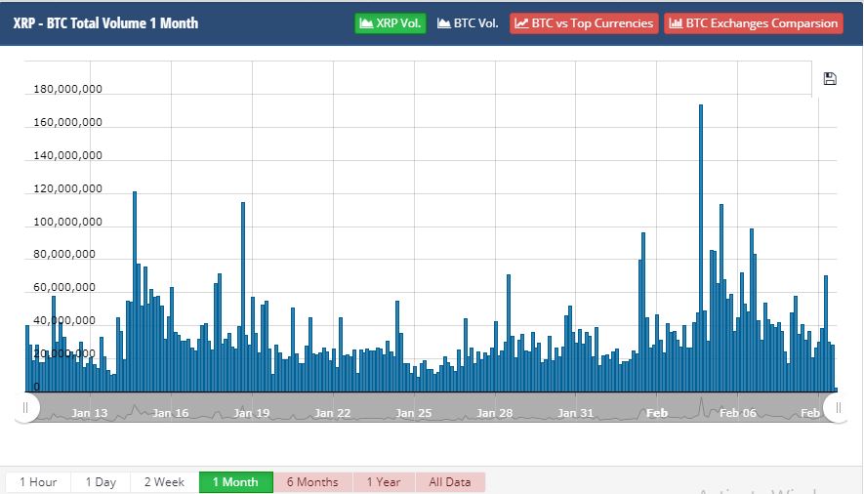Click the save chart export icon

830,79
